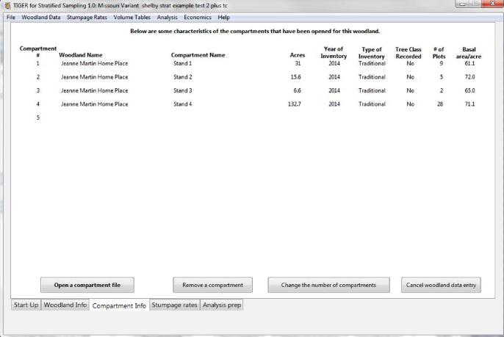This screenshot has width=504, height=337.
Task: Select the Stand 1 compartment name
Action: 182,64
